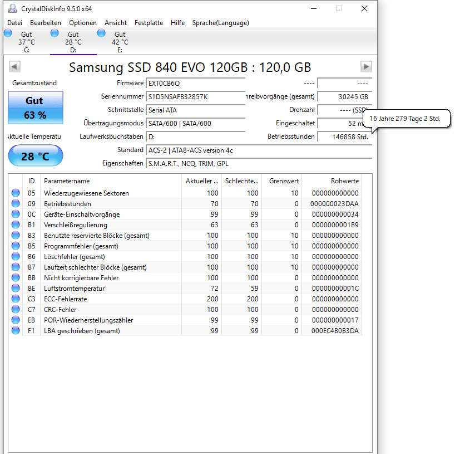
Task: Click status orb of Betriebsstunden attribute row
Action: coord(16,203)
